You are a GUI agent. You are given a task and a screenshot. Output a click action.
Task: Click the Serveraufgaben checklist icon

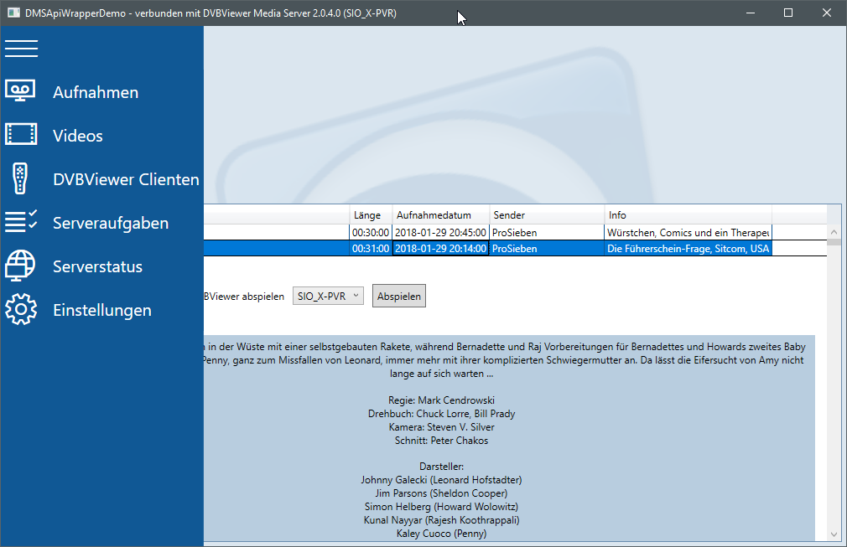[x=21, y=223]
